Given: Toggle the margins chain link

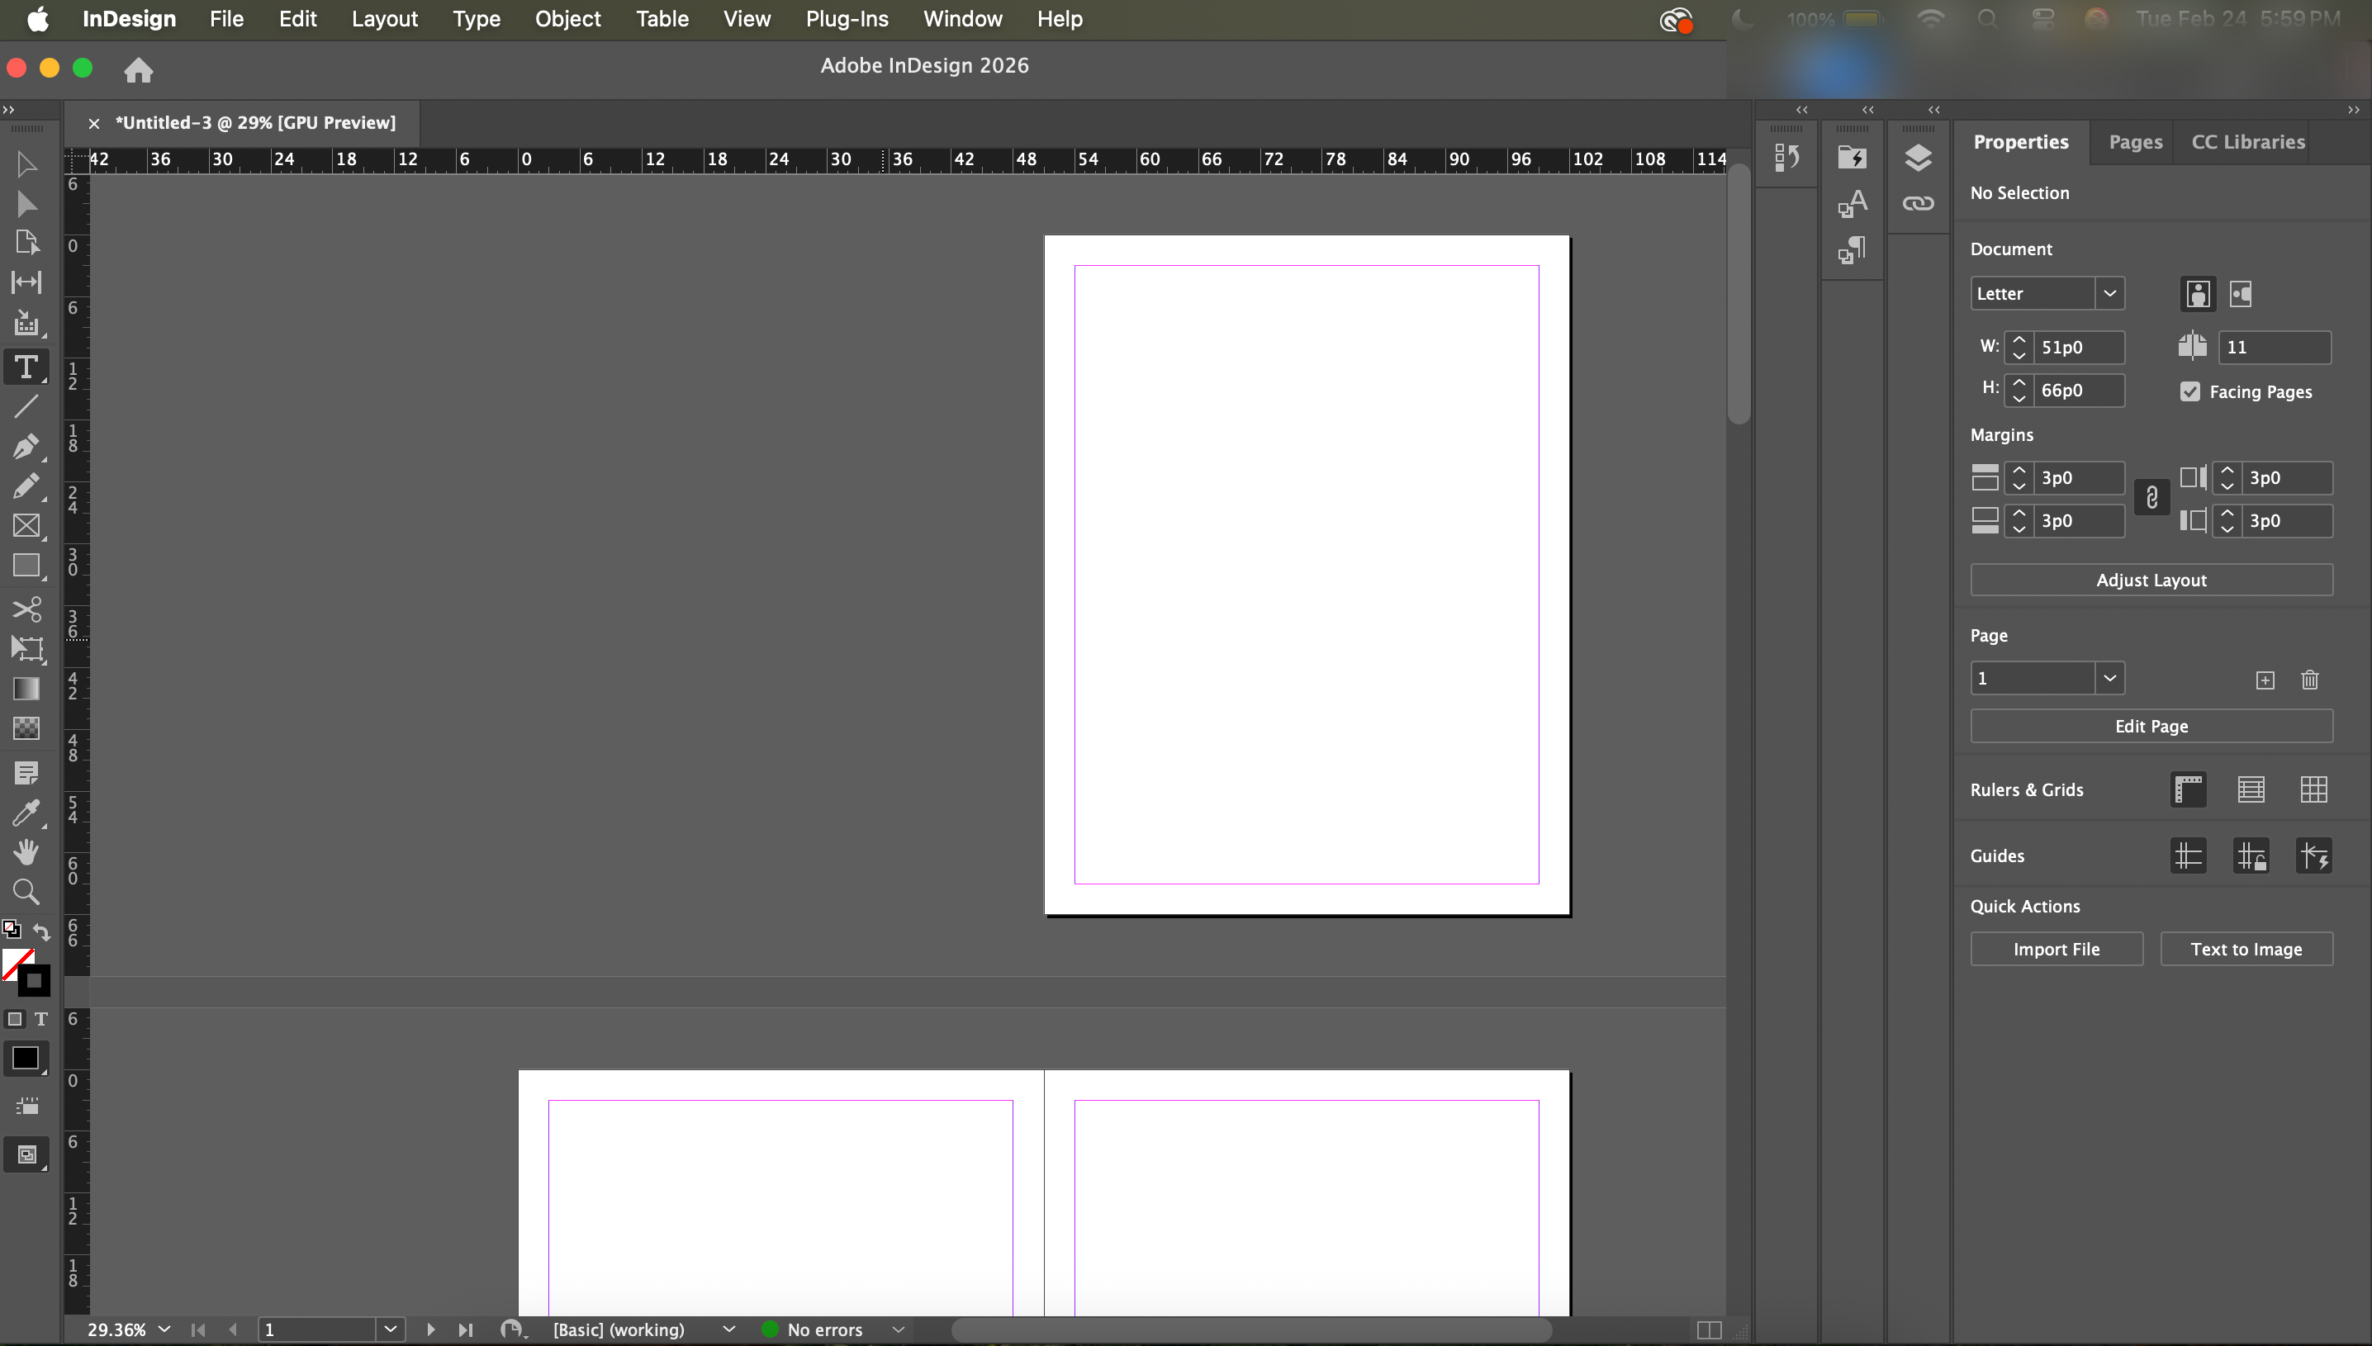Looking at the screenshot, I should [x=2152, y=498].
